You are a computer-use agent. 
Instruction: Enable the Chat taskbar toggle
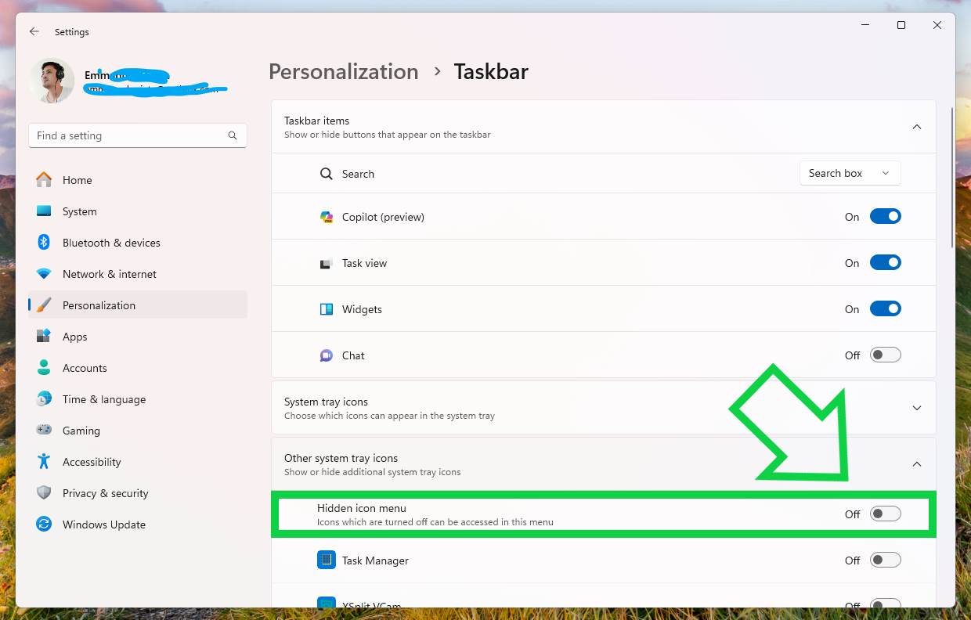(885, 355)
